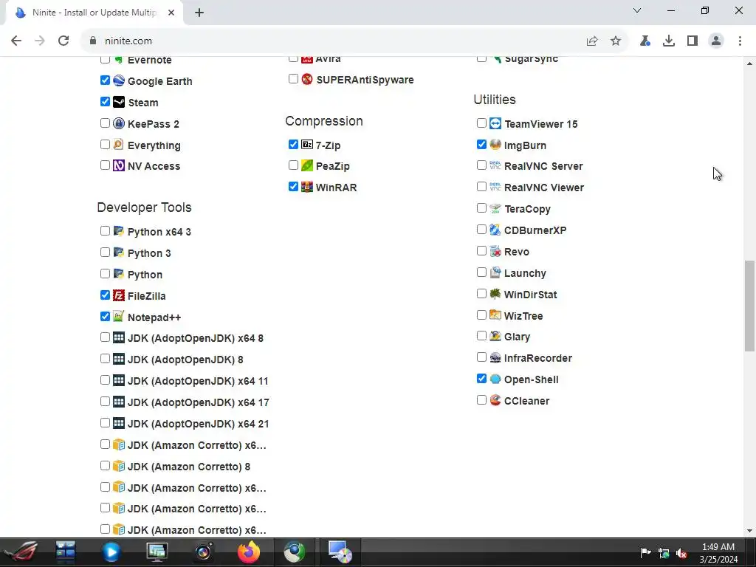756x567 pixels.
Task: Open the tab search dropdown chevron
Action: 637,10
